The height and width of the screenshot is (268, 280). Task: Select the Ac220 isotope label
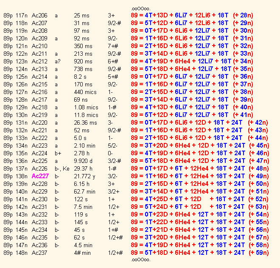pyautogui.click(x=39, y=123)
